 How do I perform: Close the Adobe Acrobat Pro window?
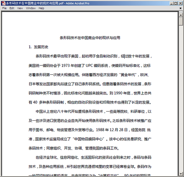[180, 3]
